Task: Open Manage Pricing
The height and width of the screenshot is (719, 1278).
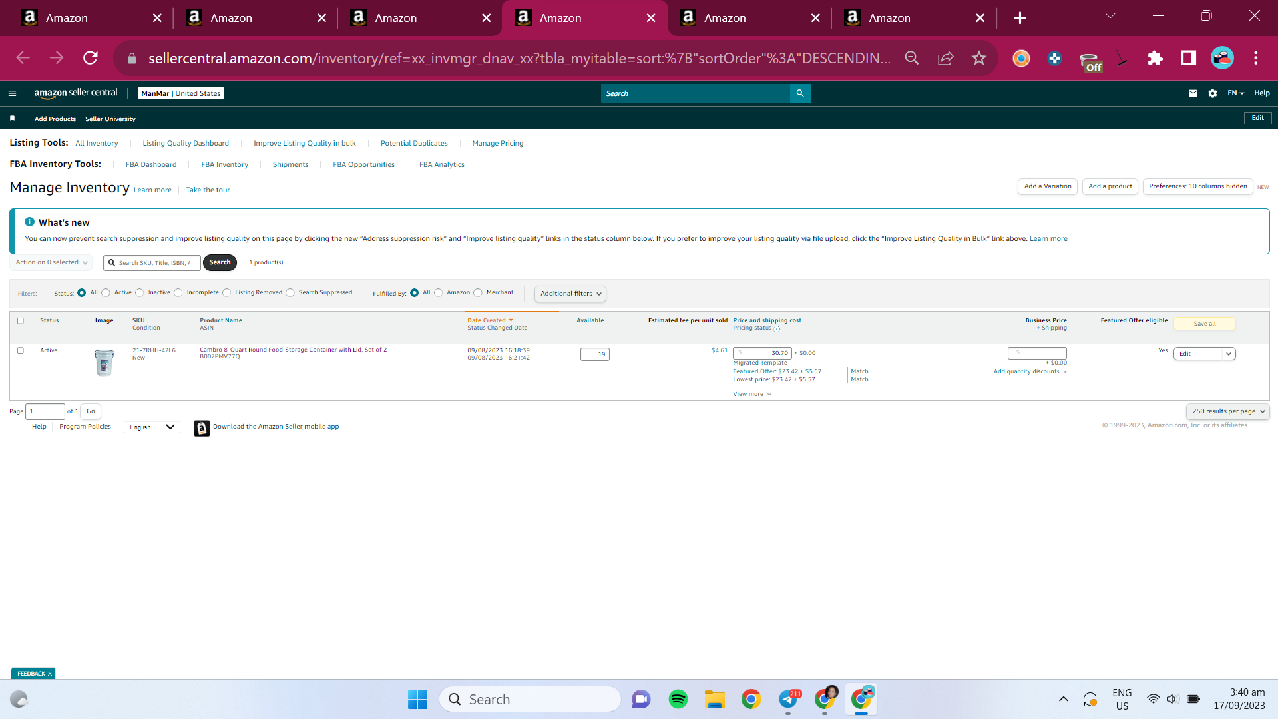Action: 498,143
